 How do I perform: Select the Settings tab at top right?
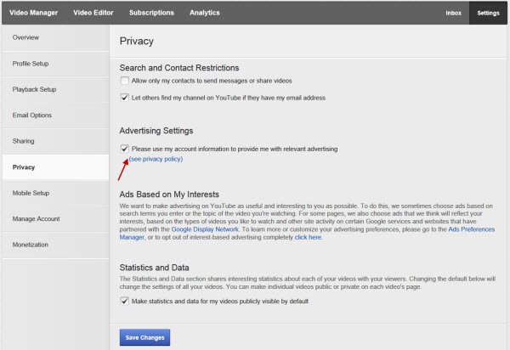click(488, 13)
